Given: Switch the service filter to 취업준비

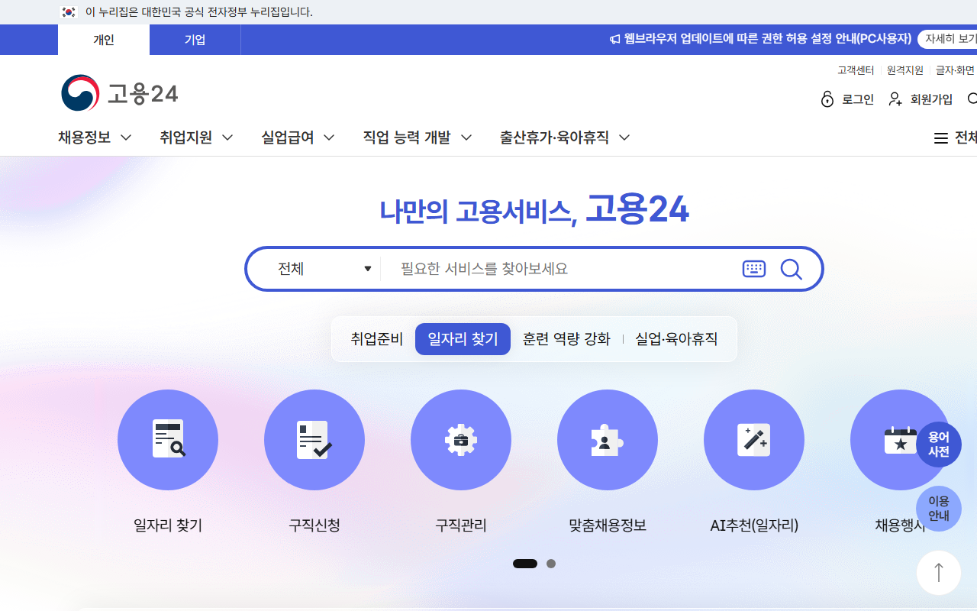Looking at the screenshot, I should tap(377, 338).
